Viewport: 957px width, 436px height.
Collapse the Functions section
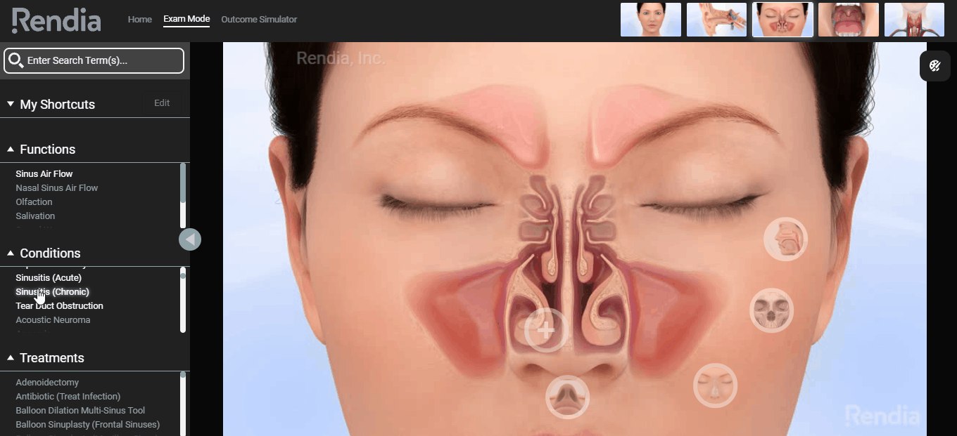(x=11, y=149)
